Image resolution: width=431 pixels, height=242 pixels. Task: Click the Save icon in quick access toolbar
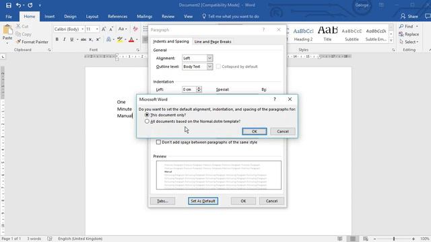pyautogui.click(x=9, y=5)
